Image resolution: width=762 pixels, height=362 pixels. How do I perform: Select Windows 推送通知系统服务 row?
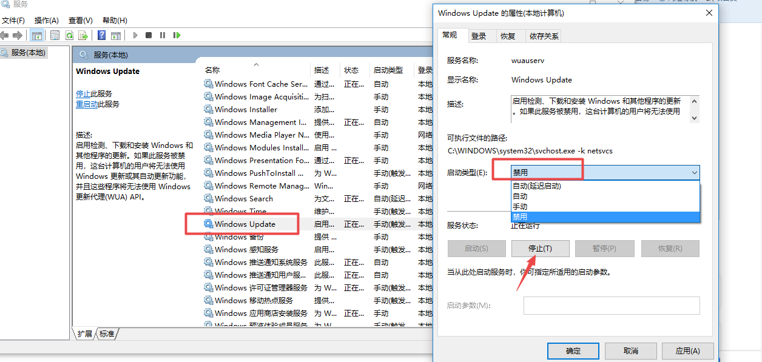(317, 262)
